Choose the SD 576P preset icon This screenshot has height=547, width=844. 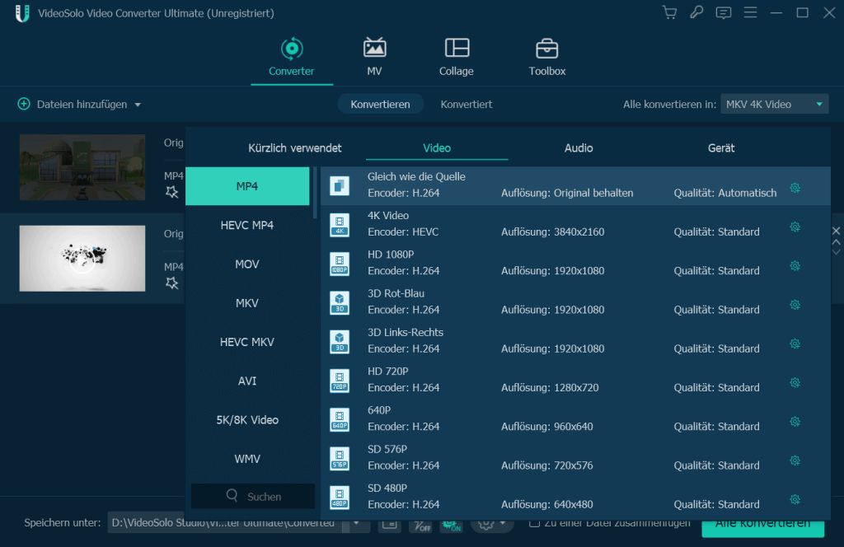339,458
